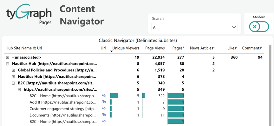
Task: Click the Page Views bar beside 322
Action: [x=143, y=96]
